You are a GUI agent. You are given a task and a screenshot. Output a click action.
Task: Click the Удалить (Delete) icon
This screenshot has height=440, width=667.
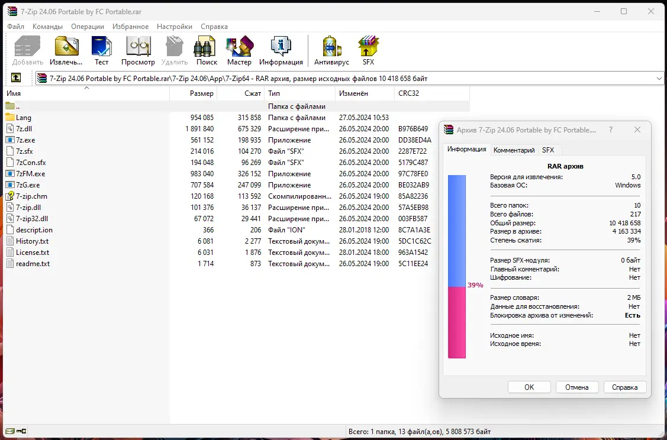173,50
